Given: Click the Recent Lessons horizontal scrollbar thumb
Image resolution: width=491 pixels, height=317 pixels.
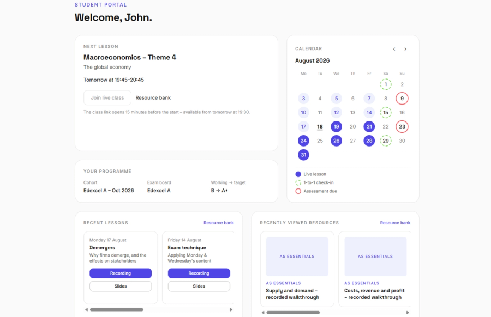Looking at the screenshot, I should pos(117,309).
